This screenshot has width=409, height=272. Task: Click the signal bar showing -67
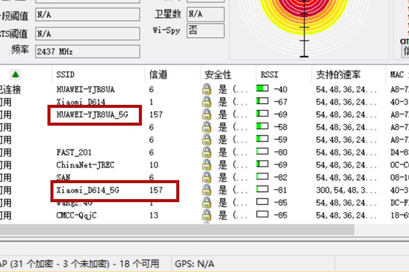pos(262,101)
